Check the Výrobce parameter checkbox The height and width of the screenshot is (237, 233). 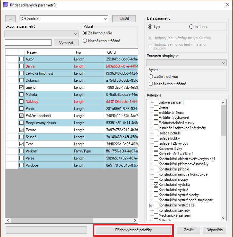point(22,165)
